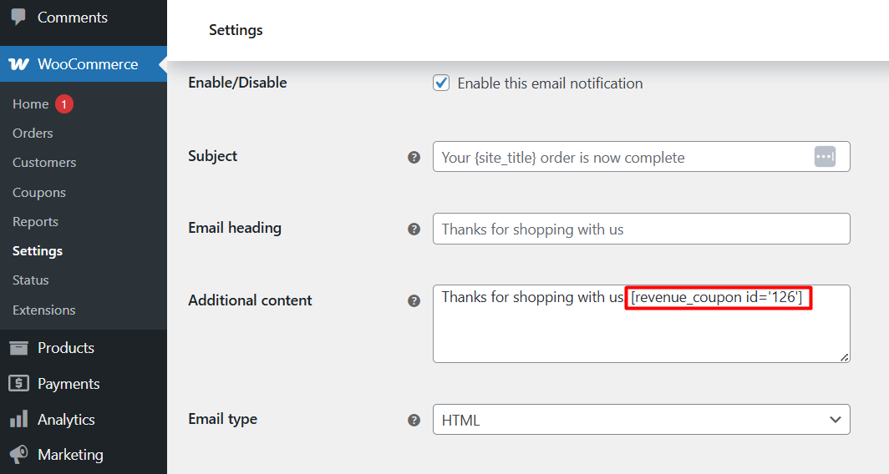Image resolution: width=889 pixels, height=474 pixels.
Task: Select the Settings submenu item
Action: point(38,251)
